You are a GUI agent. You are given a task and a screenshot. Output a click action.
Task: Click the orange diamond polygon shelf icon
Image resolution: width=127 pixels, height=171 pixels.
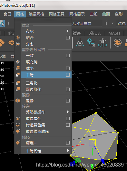2,43
